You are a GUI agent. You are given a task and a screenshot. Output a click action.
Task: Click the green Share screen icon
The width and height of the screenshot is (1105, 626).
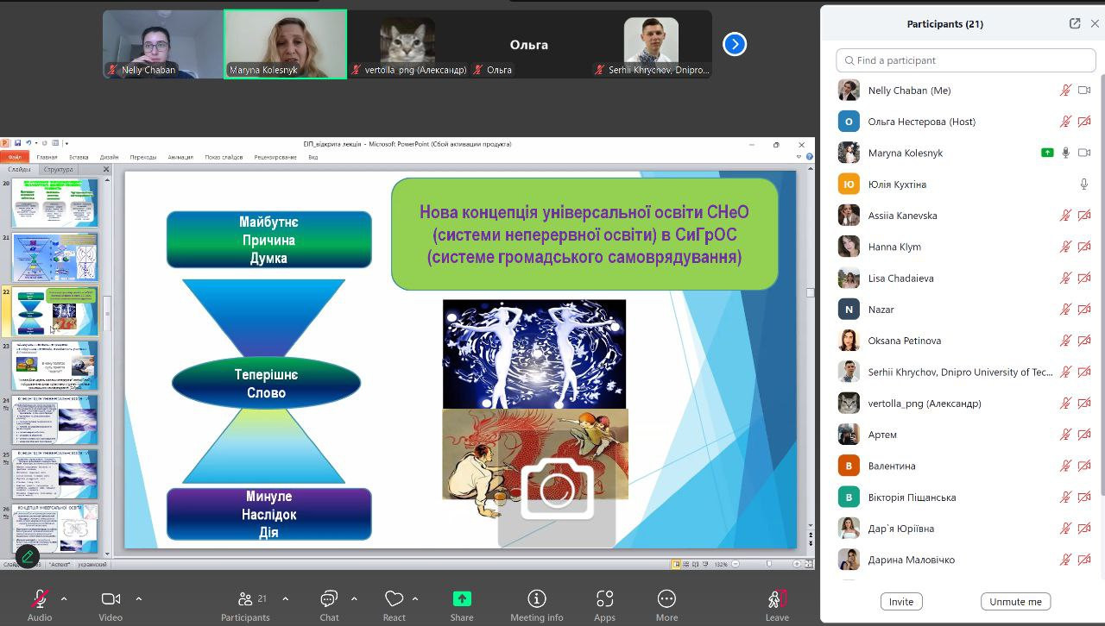(x=462, y=599)
